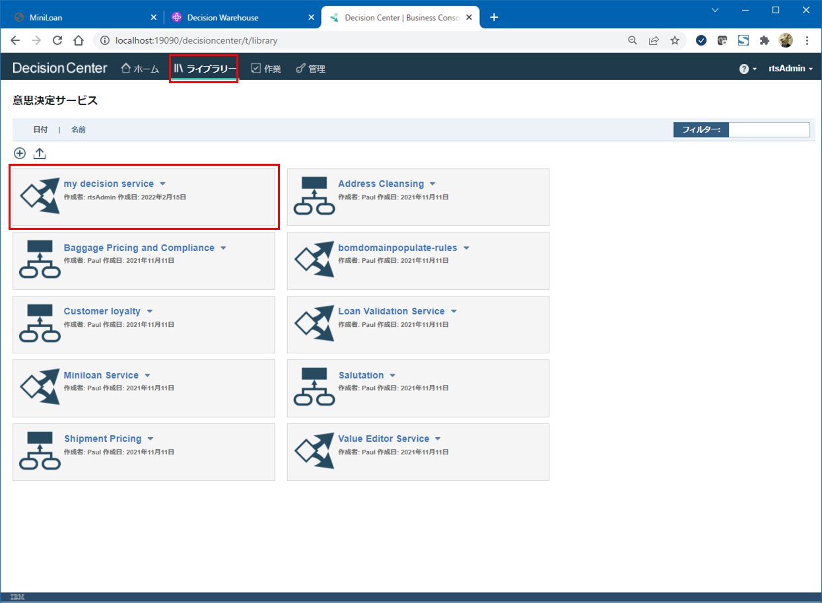Image resolution: width=822 pixels, height=603 pixels.
Task: Close the MiniLoan browser tab
Action: coord(154,18)
